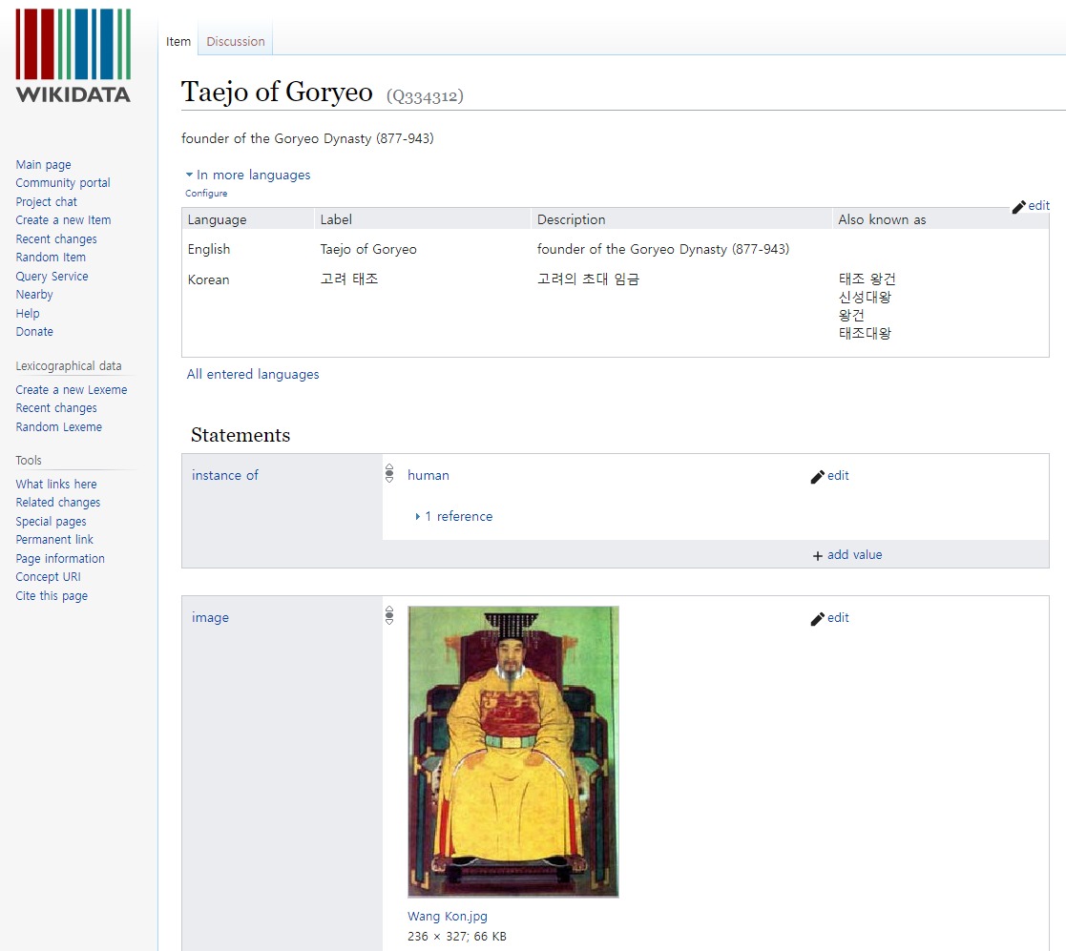Collapse the In more languages section

pyautogui.click(x=248, y=175)
